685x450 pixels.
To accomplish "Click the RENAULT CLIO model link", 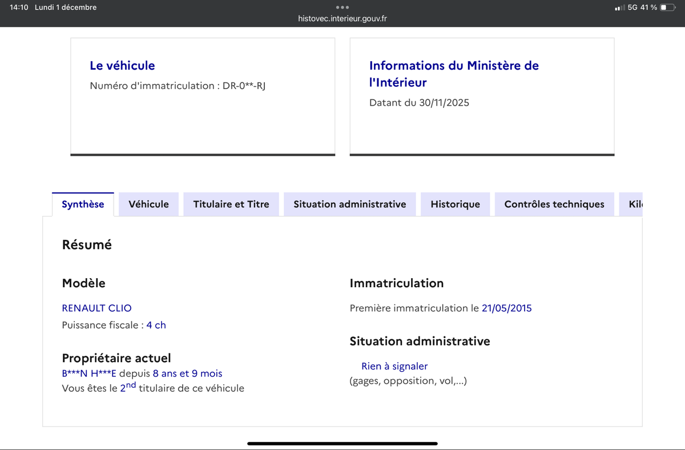I will (x=96, y=308).
